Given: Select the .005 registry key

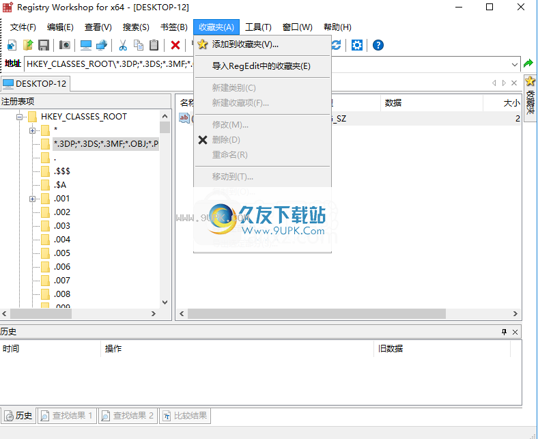Looking at the screenshot, I should pyautogui.click(x=61, y=253).
